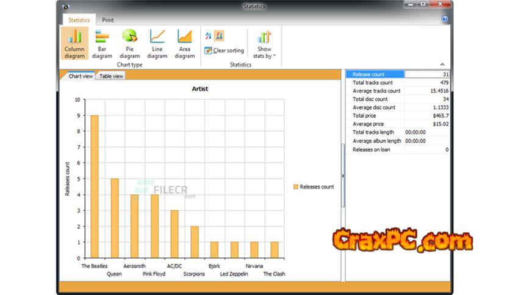510x295 pixels.
Task: Click the Aerosmith column in the chart
Action: click(x=134, y=226)
